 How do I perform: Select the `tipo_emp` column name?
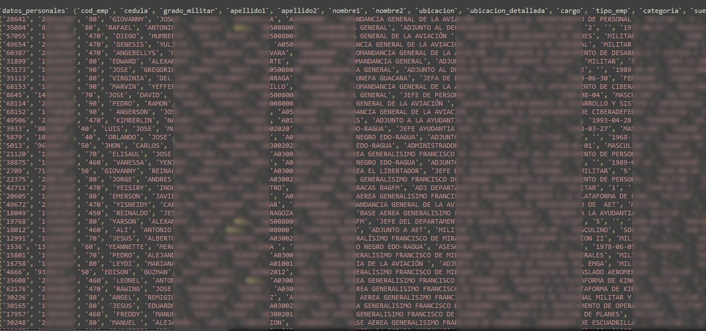tap(613, 11)
